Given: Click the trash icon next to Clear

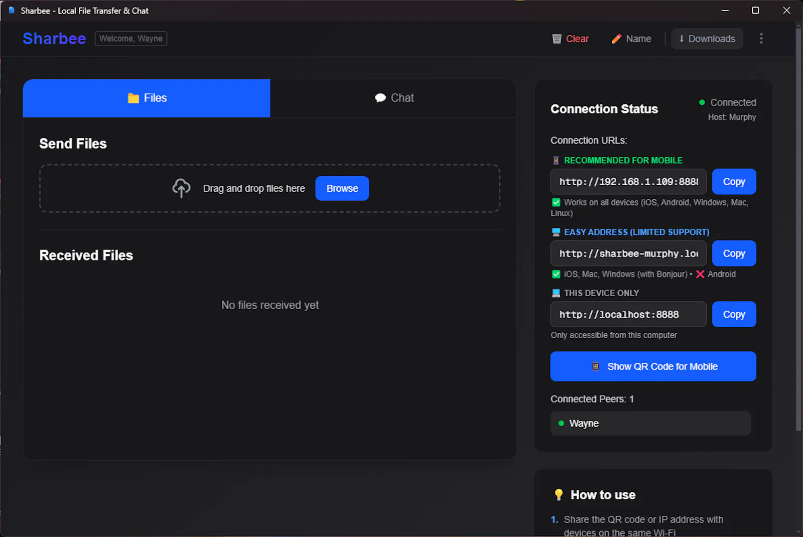Looking at the screenshot, I should [557, 39].
